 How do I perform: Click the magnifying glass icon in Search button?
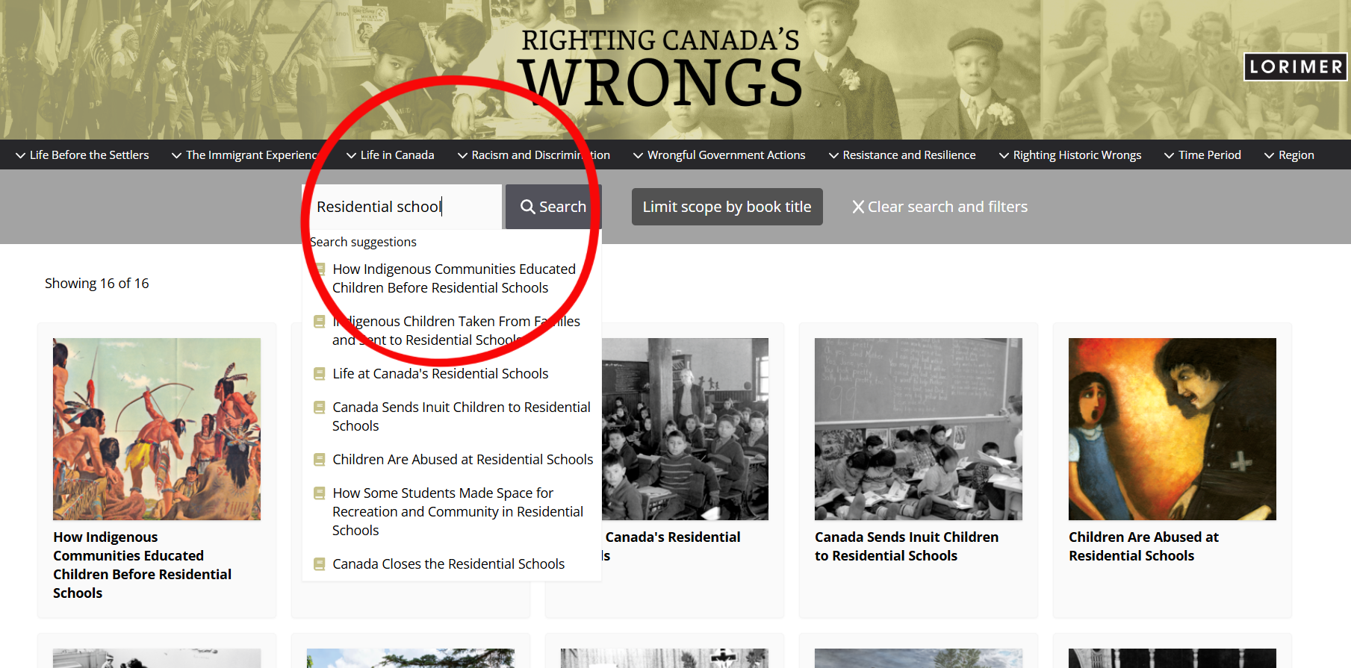click(x=528, y=207)
